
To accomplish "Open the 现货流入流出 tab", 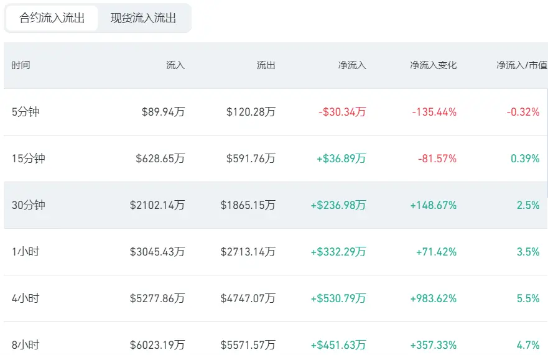I will [143, 18].
